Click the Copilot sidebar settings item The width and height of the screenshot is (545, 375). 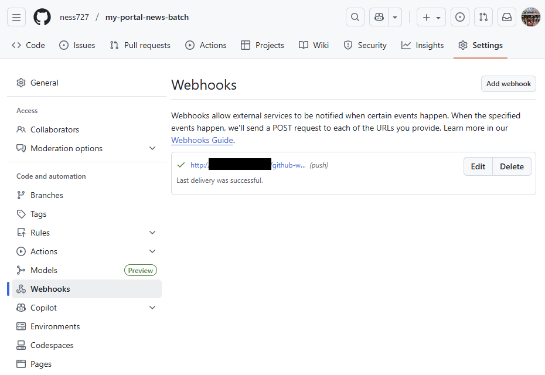[87, 308]
